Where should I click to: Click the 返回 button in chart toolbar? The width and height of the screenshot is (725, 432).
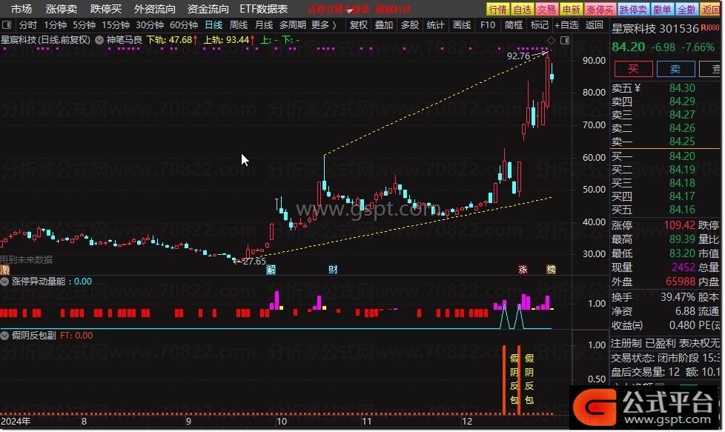(594, 25)
